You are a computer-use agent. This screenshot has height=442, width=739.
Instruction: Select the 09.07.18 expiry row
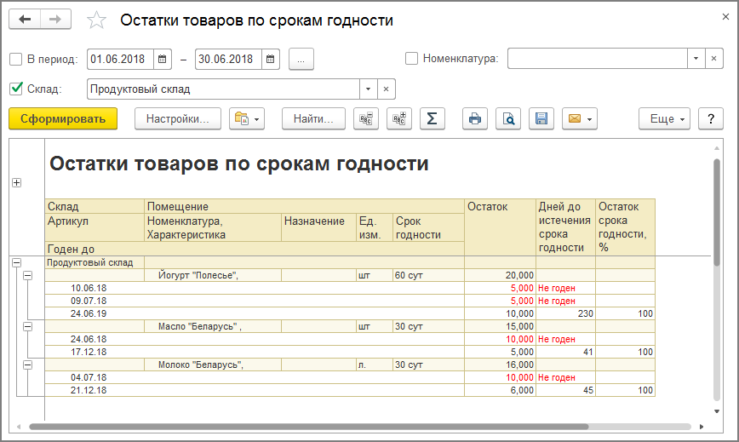click(x=350, y=301)
